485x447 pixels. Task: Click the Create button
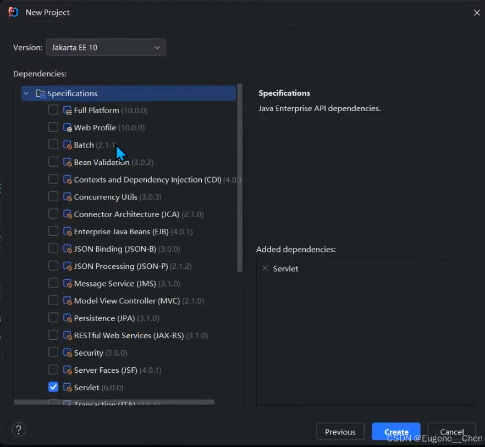[x=396, y=432]
